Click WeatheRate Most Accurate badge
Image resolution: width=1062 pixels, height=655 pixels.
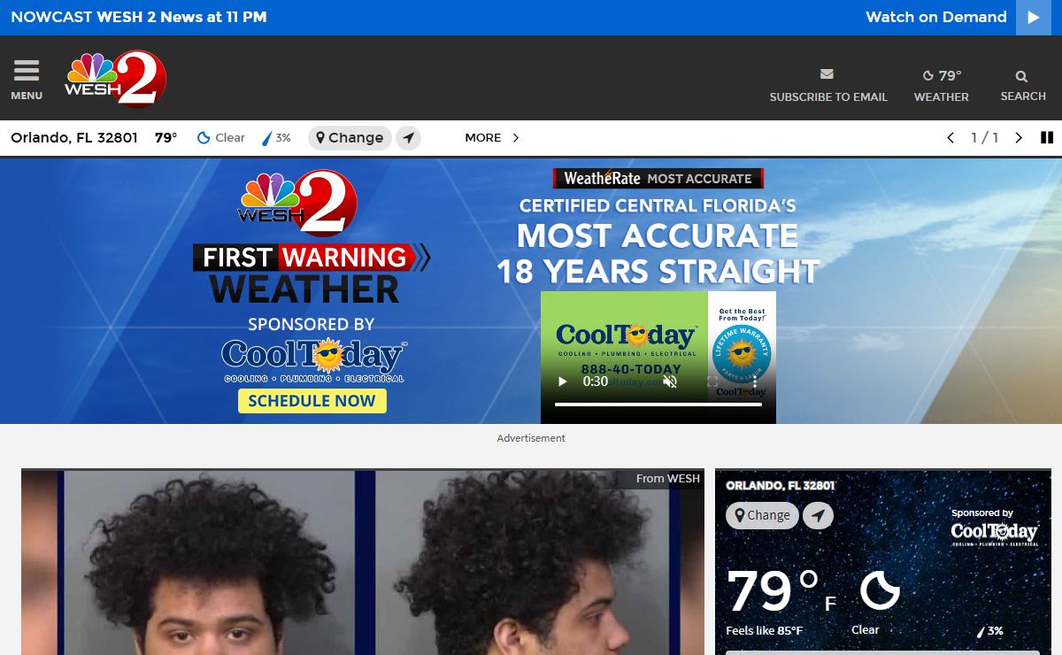point(658,179)
